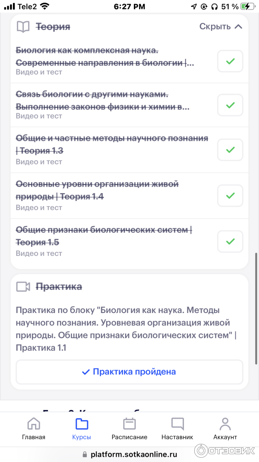Tap the battery indicator in status bar
This screenshot has height=462, width=259.
(247, 6)
